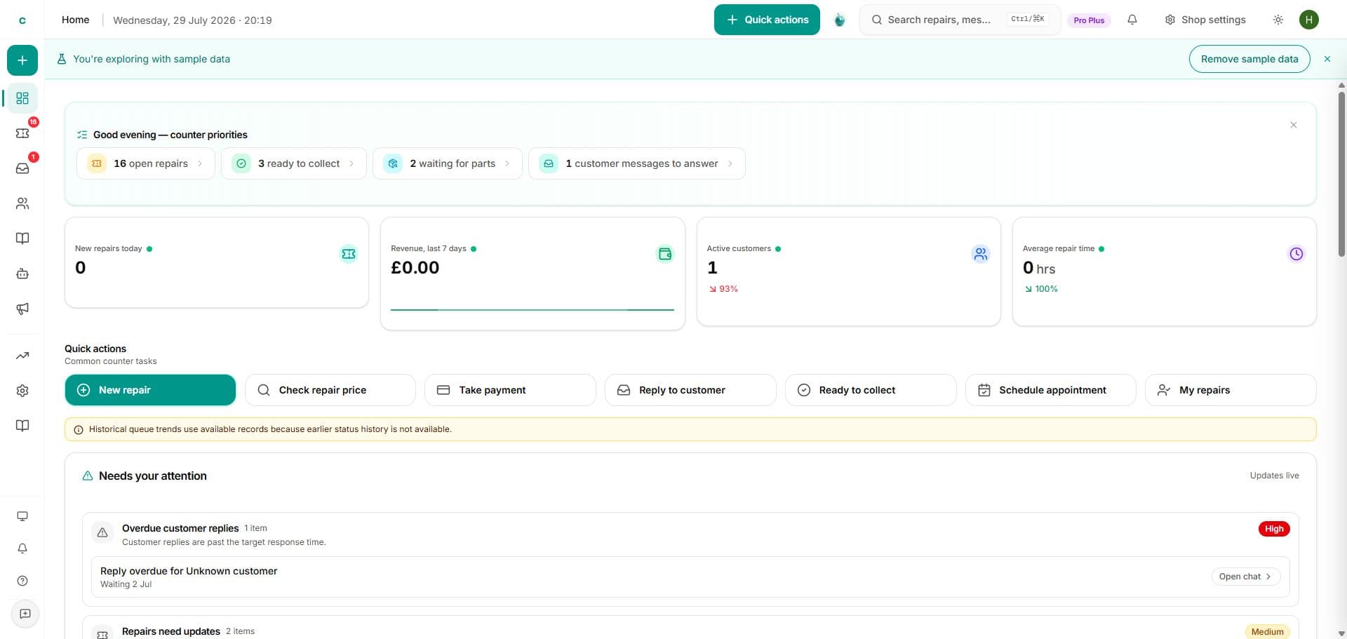Click the Medium priority badge
Viewport: 1347px width, 639px height.
point(1267,632)
